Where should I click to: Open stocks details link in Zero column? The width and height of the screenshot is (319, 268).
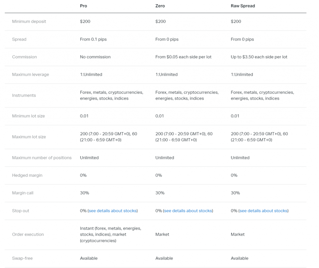pos(188,211)
